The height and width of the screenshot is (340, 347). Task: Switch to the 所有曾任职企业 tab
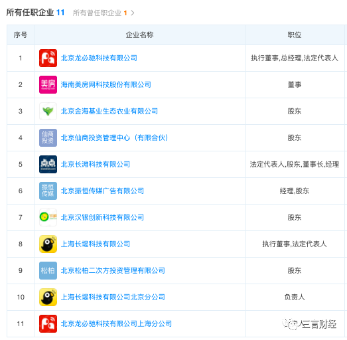pos(100,13)
